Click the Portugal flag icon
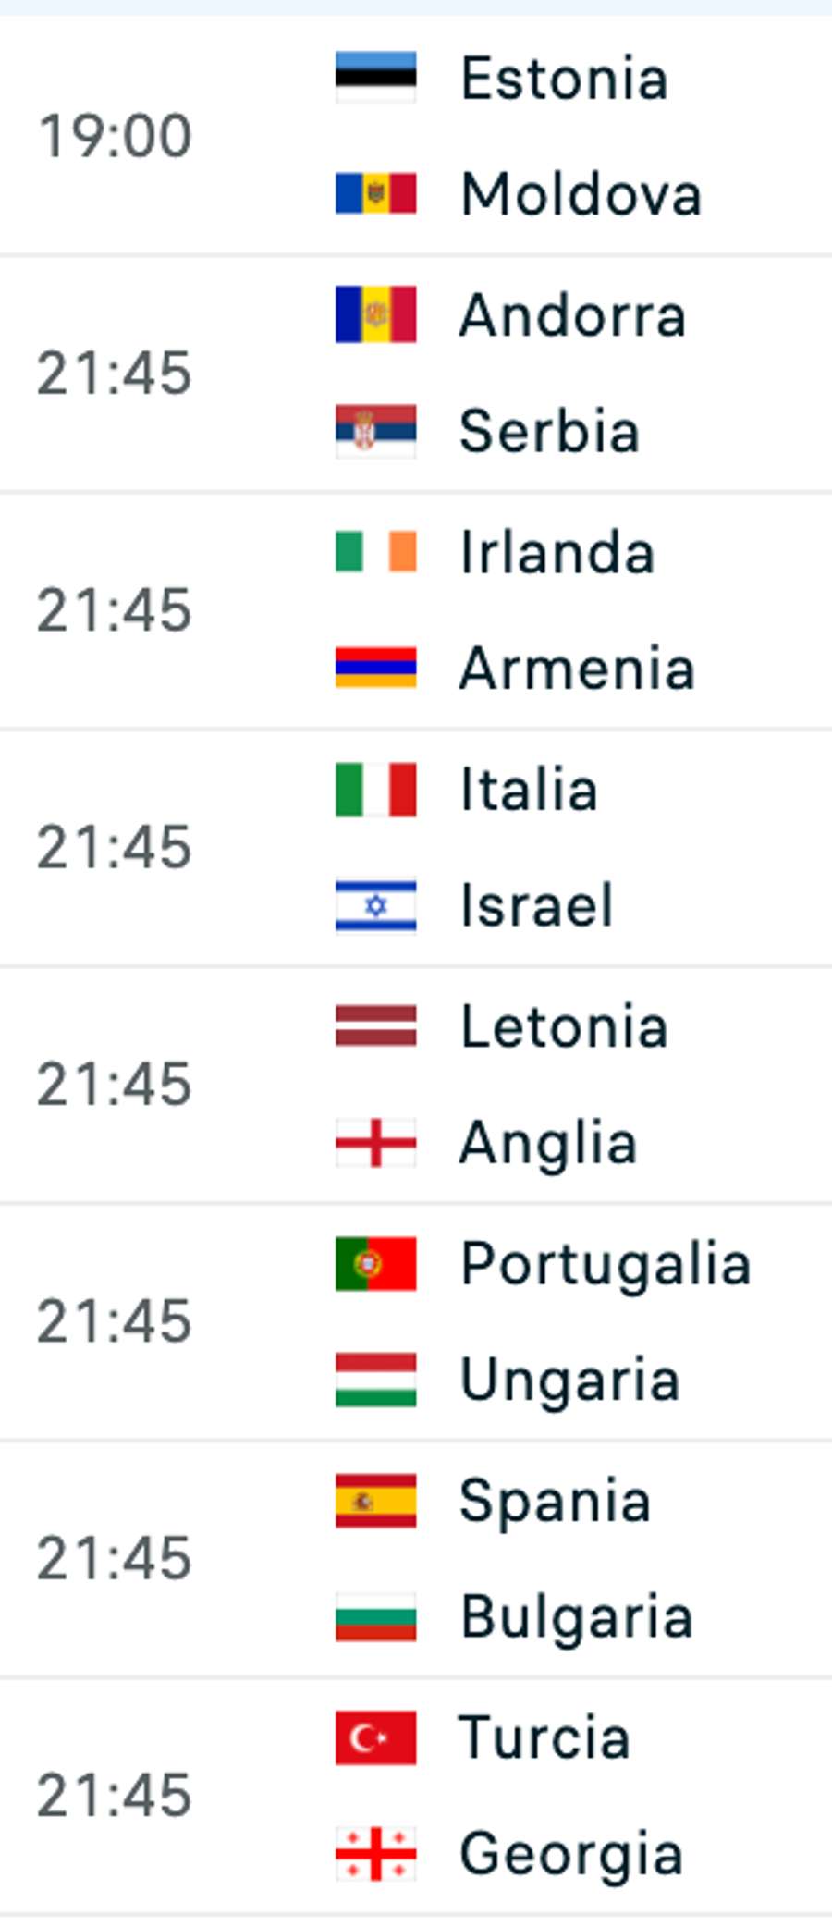The image size is (832, 1927). [375, 1263]
